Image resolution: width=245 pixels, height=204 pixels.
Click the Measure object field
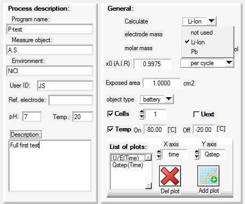click(50, 50)
